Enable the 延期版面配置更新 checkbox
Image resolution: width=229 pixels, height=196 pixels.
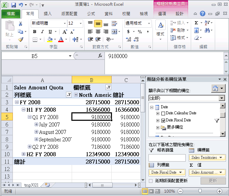coord(151,181)
